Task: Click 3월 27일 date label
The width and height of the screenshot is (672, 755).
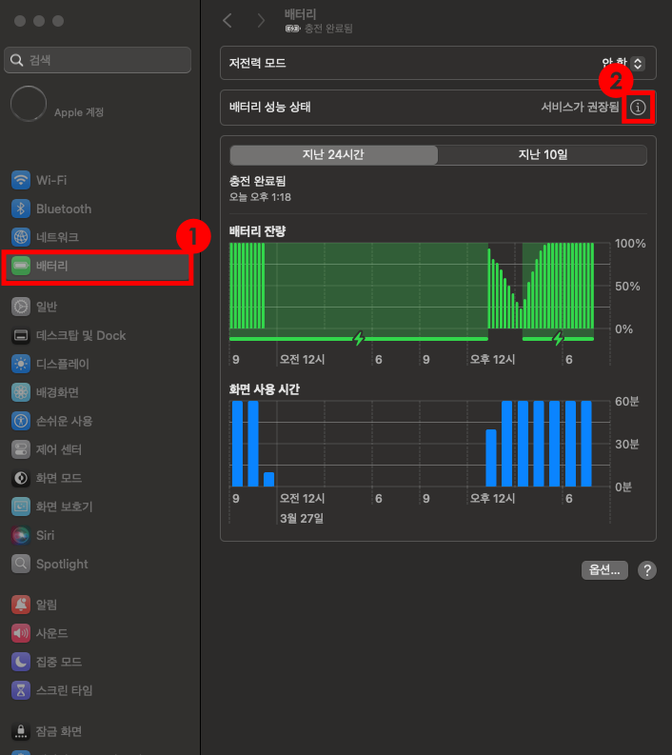Action: [302, 519]
